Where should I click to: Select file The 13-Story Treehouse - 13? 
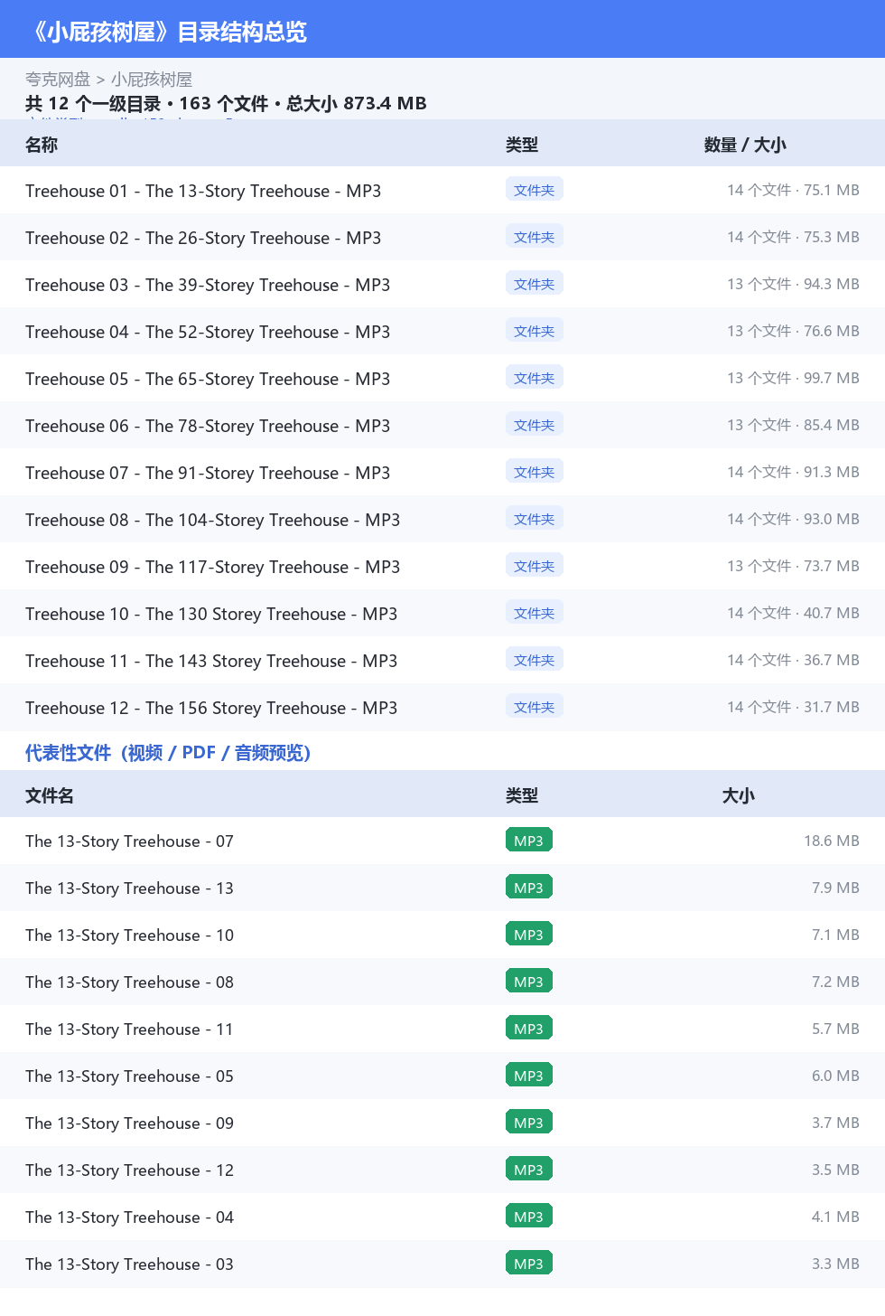[x=442, y=888]
